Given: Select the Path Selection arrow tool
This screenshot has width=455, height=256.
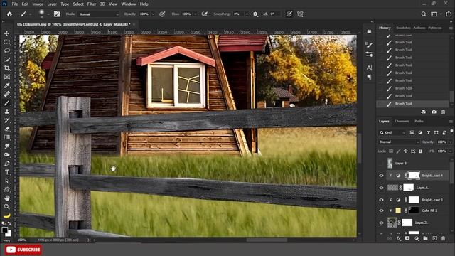Looking at the screenshot, I should point(6,181).
